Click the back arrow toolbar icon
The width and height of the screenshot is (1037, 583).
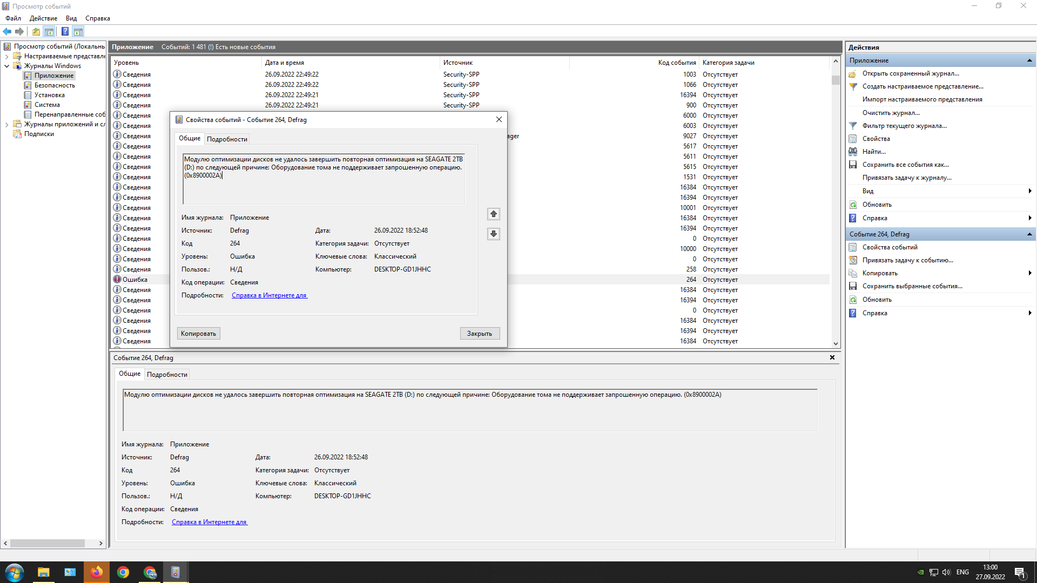click(7, 31)
